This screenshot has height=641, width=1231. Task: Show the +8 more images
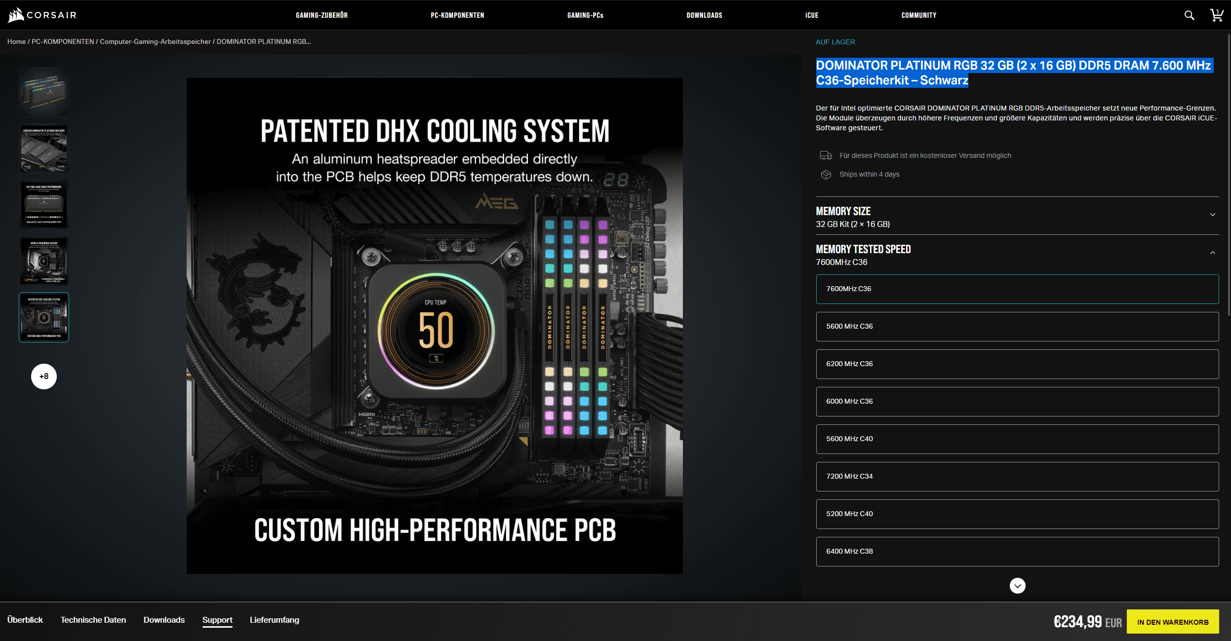click(44, 377)
